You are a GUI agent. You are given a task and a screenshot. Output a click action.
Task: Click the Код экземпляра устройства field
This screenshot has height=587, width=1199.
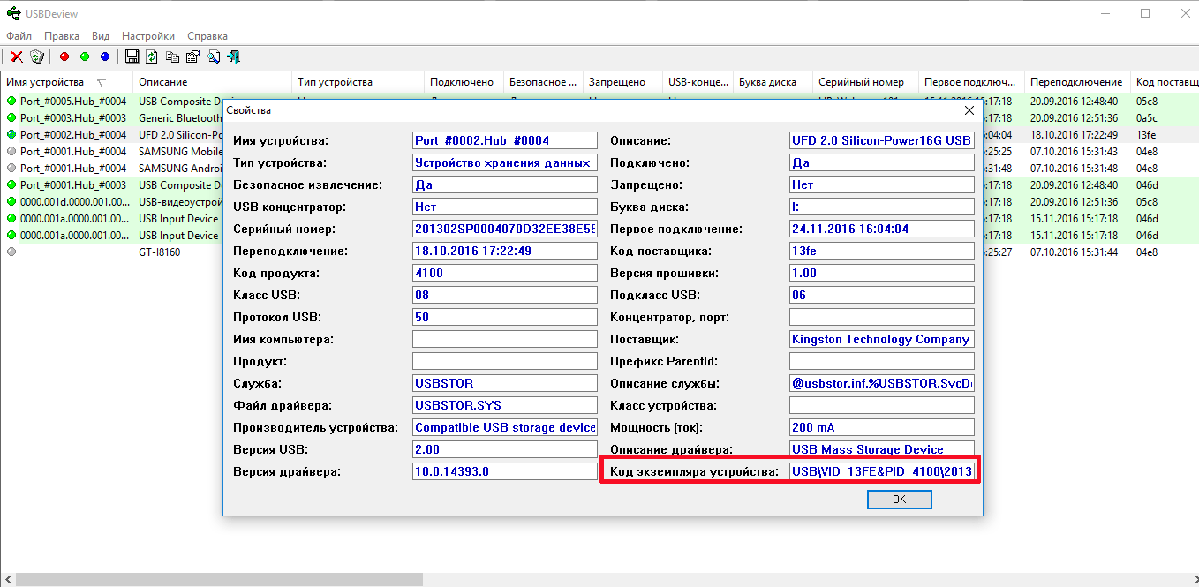(x=882, y=471)
